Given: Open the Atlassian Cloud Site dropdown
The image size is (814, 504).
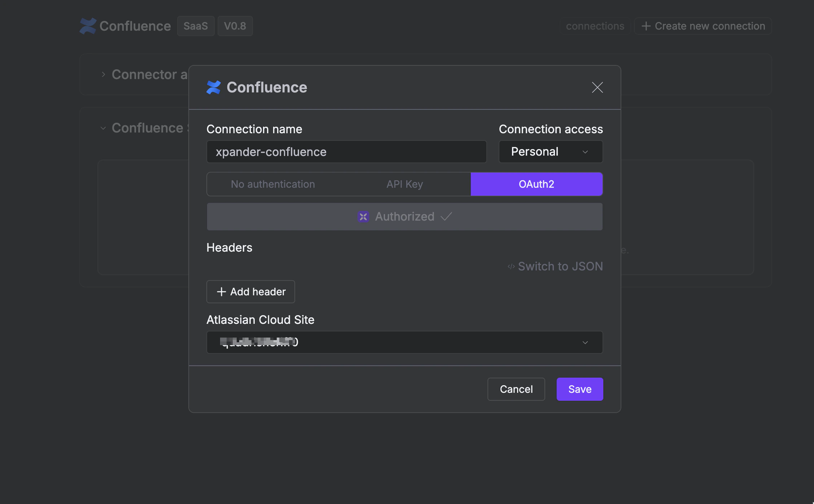Looking at the screenshot, I should pos(404,342).
